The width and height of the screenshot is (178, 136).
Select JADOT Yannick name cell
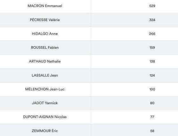click(45, 103)
